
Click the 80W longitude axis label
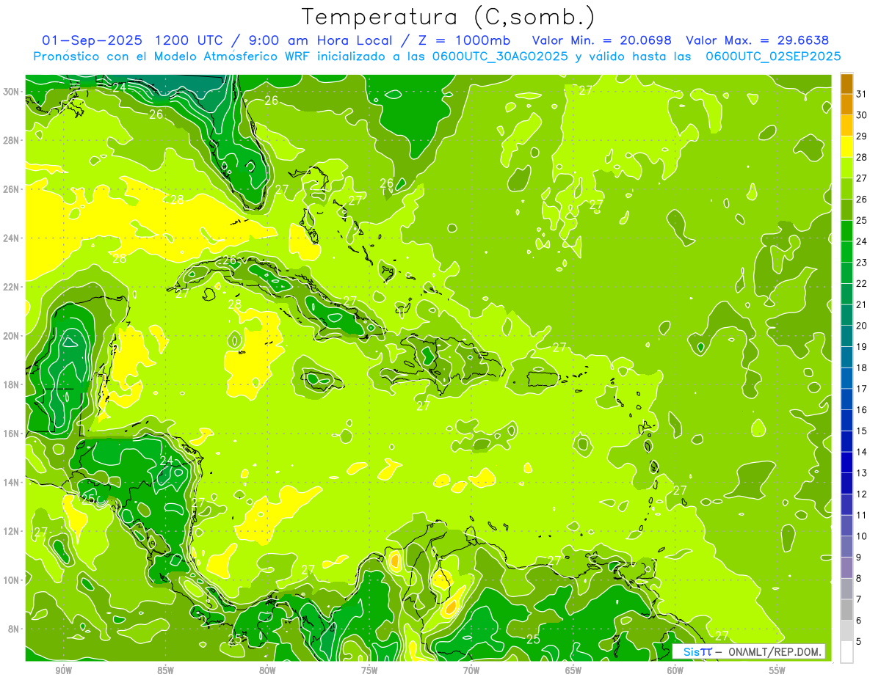click(267, 670)
